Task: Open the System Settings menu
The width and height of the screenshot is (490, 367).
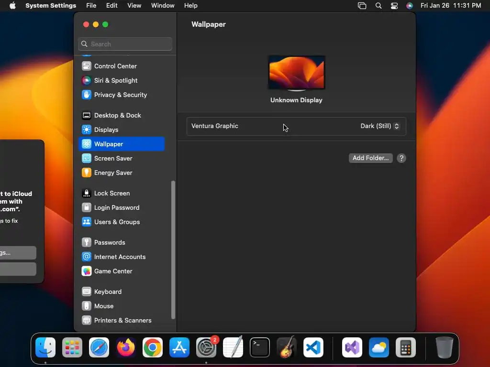Action: click(x=51, y=6)
